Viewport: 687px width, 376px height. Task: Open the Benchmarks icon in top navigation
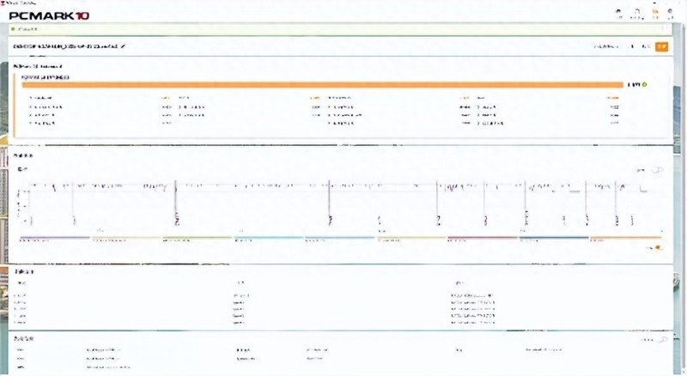pos(637,12)
